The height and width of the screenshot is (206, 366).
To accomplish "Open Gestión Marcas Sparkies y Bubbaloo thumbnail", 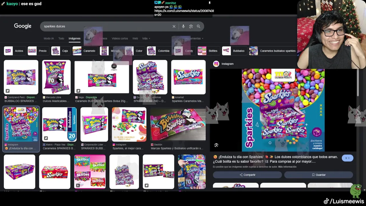I will (178, 125).
